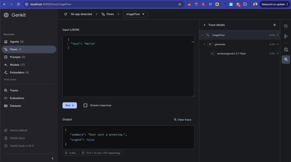Open Prompts in the sidebar
The height and width of the screenshot is (162, 291).
29,57
